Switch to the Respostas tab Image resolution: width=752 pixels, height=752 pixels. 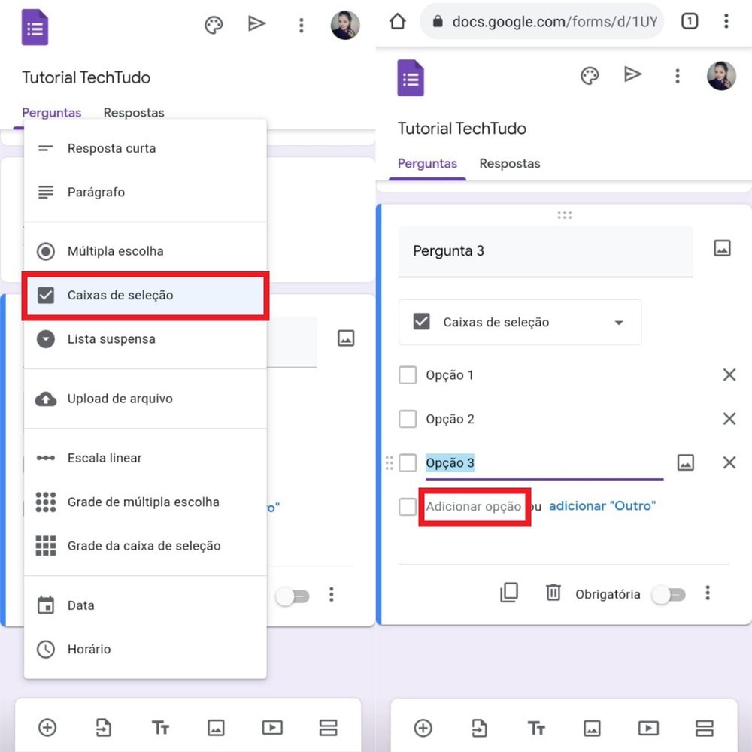(x=509, y=163)
